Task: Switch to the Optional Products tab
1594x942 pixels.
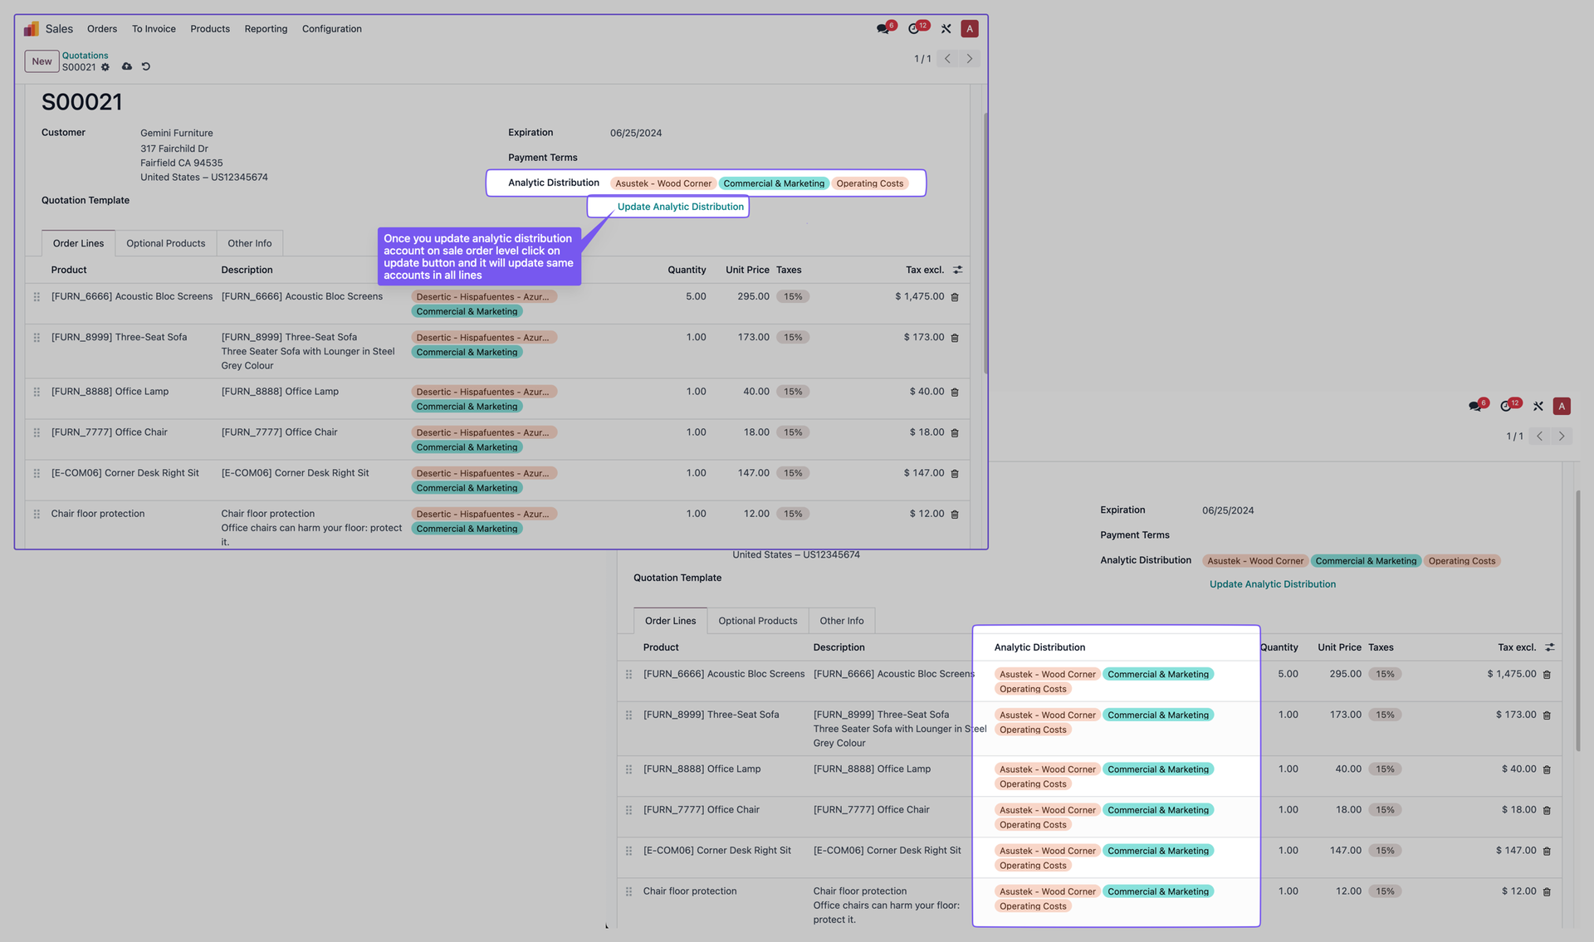Action: (165, 243)
